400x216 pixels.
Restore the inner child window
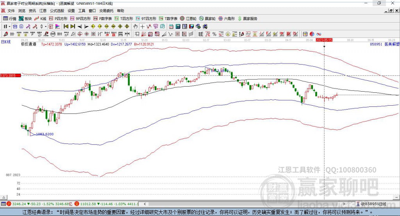pos(391,11)
